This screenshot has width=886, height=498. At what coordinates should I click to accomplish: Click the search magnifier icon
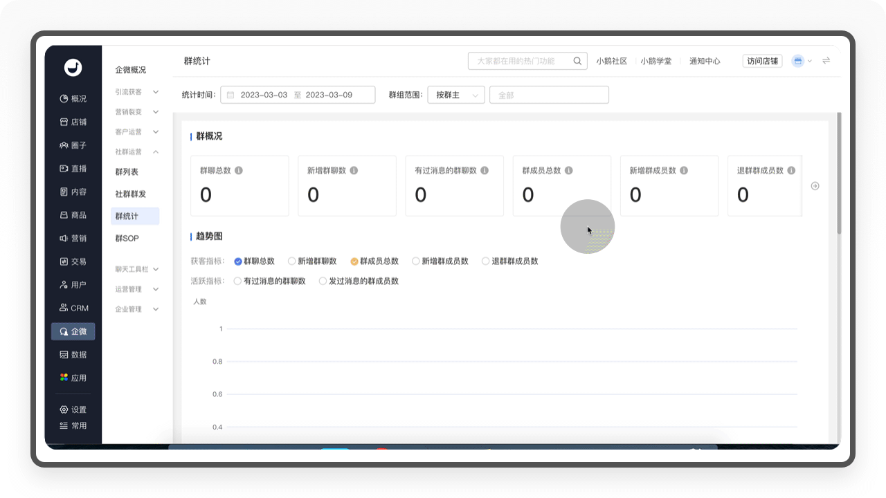577,61
